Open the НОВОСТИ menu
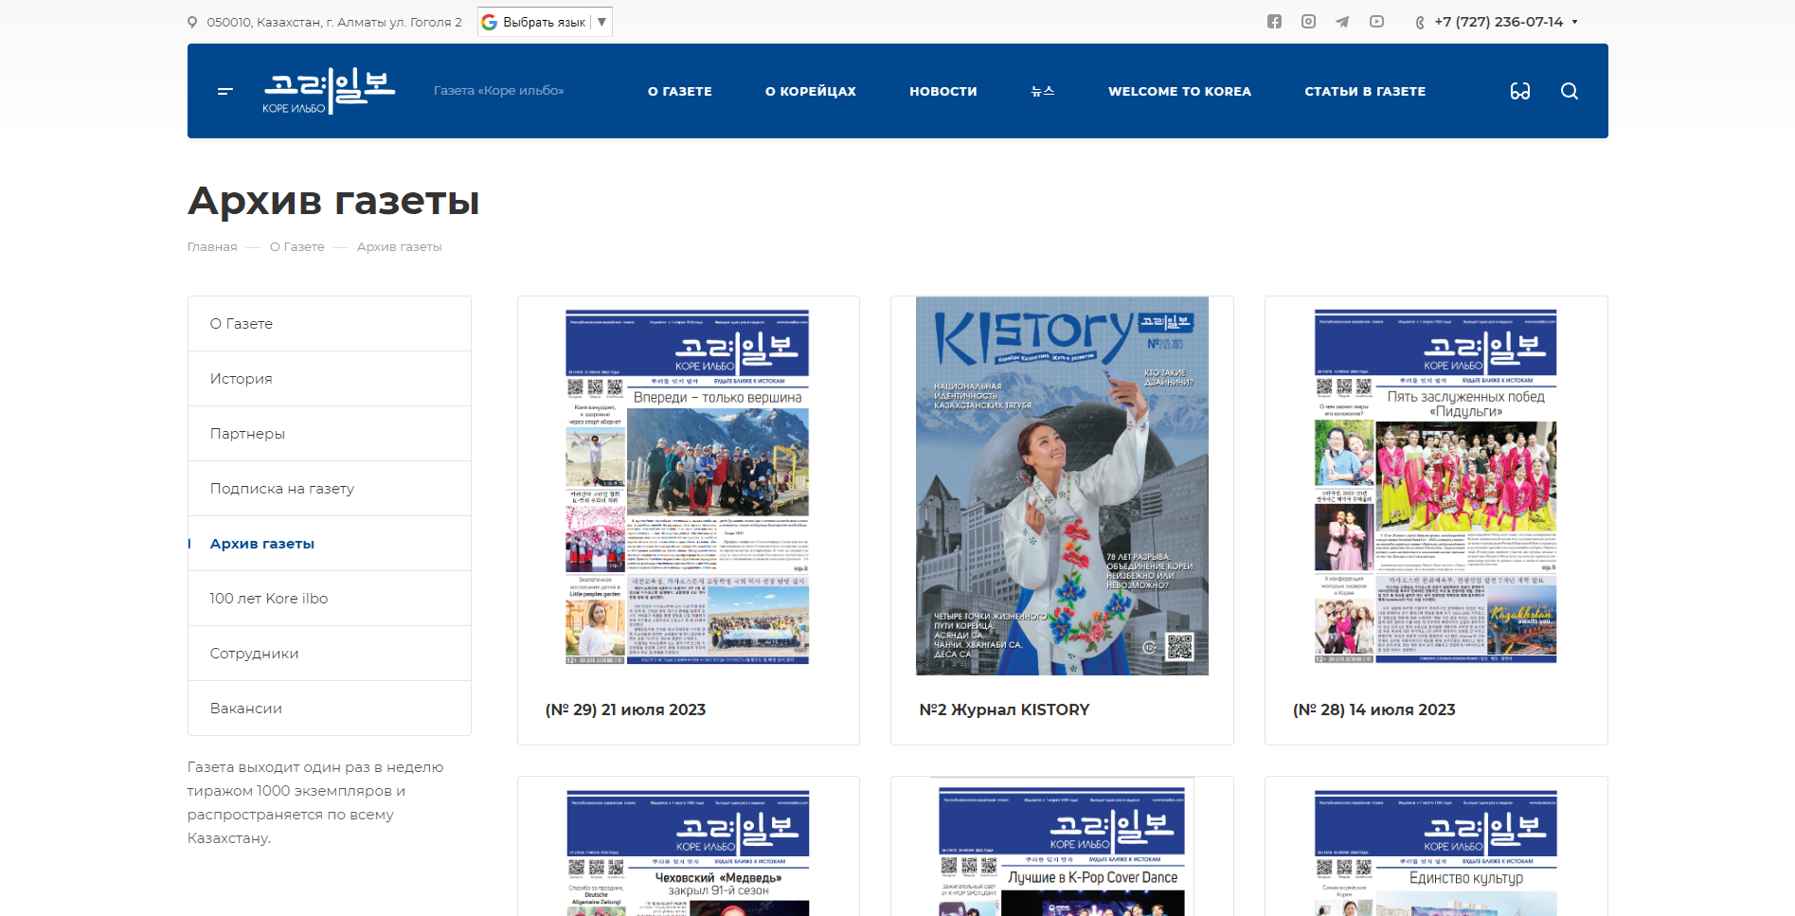 click(943, 92)
